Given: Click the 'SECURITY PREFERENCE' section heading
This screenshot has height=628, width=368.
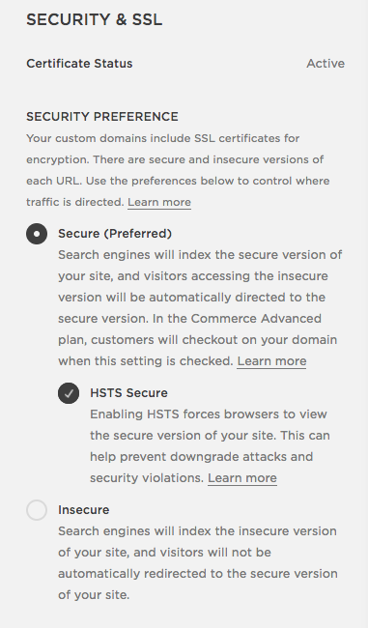Looking at the screenshot, I should coord(102,117).
